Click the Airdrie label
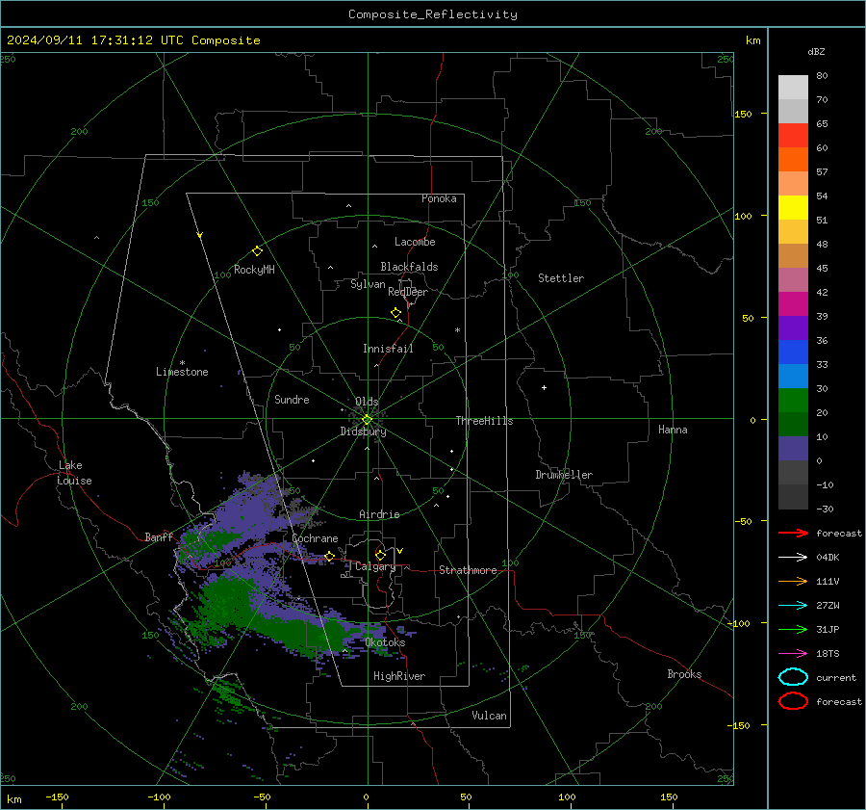Screen dimensions: 866x810 [x=379, y=514]
